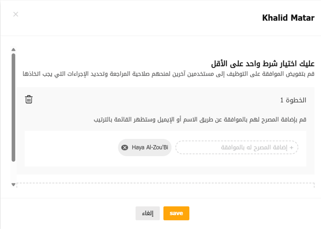The image size is (321, 229).
Task: Click the إلغاء cancel button
Action: [148, 213]
